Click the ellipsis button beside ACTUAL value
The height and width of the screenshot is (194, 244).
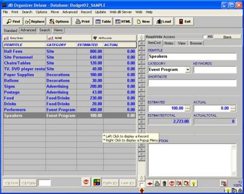(x=233, y=108)
